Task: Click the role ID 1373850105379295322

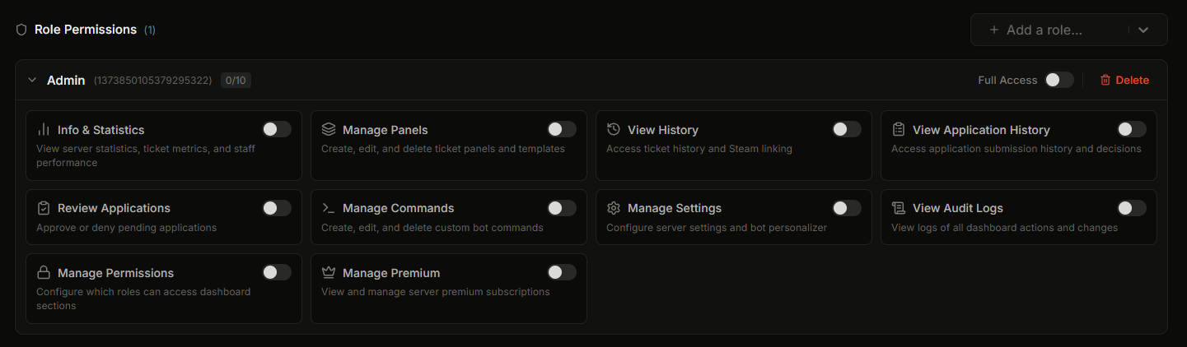Action: point(153,81)
